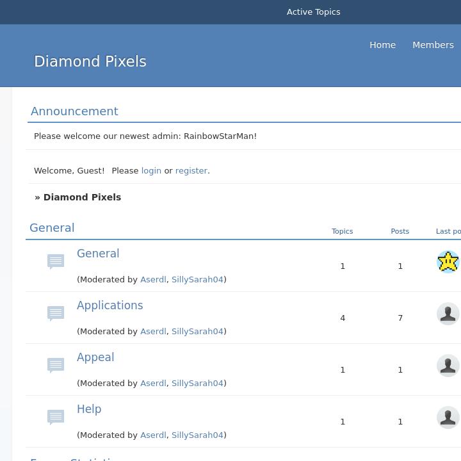This screenshot has width=461, height=461.
Task: View moderator SillySarah04 in the Help row
Action: tap(197, 435)
